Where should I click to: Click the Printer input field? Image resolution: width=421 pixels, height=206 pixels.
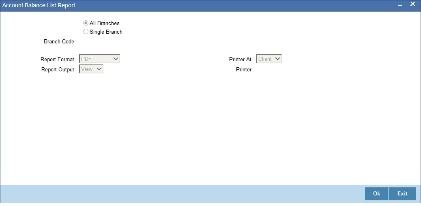[x=281, y=69]
